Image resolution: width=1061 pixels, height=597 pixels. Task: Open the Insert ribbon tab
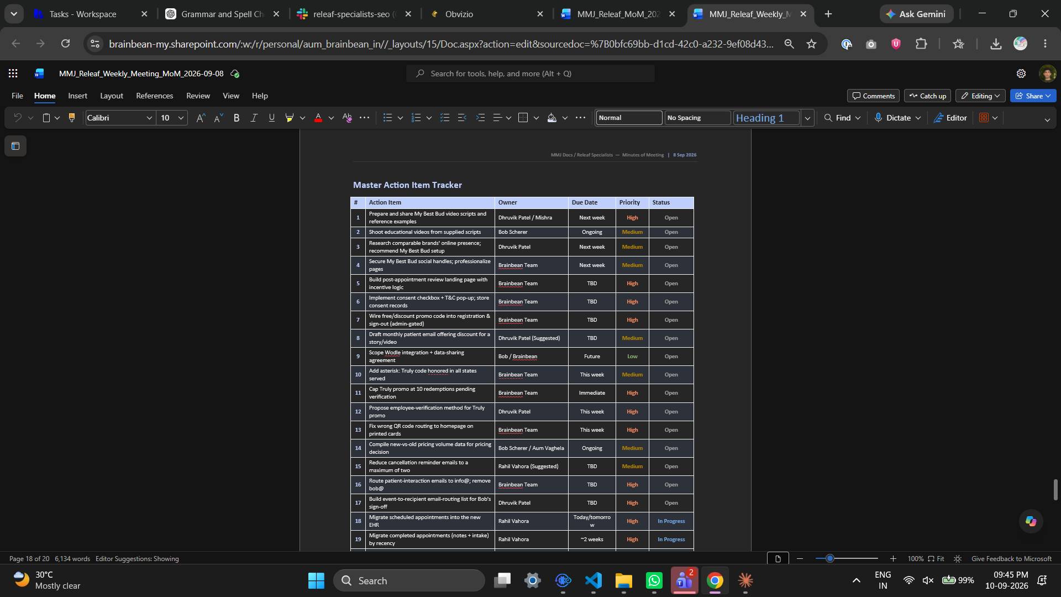coord(77,96)
